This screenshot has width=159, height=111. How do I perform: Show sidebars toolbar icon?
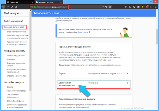coord(130,7)
